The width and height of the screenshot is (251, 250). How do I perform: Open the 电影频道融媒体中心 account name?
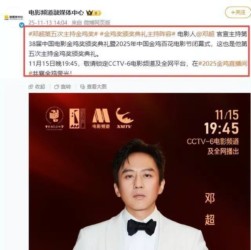coord(56,13)
